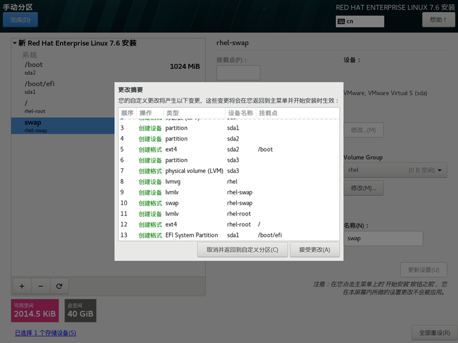Select row 8 lvmvg rhel
The image size is (458, 343).
229,182
